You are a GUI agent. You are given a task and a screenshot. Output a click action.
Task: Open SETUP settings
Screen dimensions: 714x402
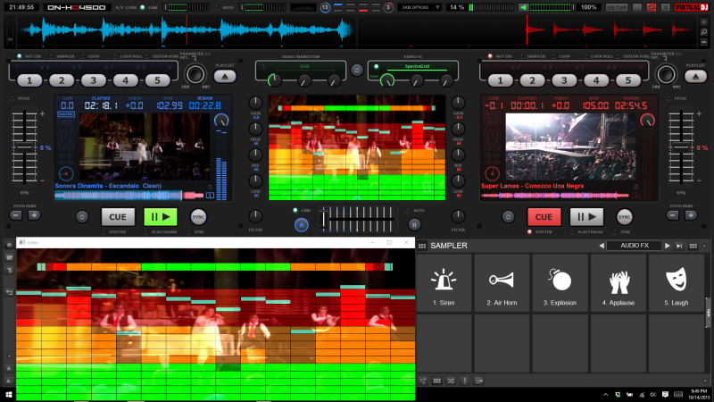[x=617, y=8]
